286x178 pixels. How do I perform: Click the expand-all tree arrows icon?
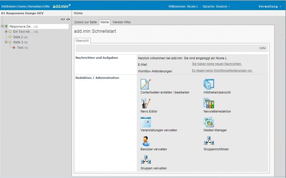(68, 19)
